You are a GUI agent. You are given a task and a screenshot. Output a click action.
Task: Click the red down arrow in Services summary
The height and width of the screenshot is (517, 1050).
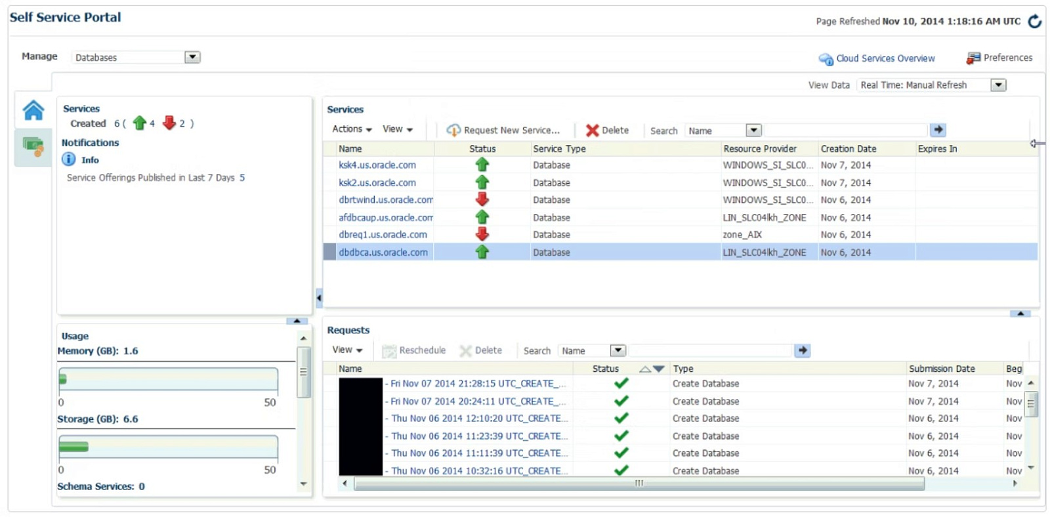tap(169, 123)
